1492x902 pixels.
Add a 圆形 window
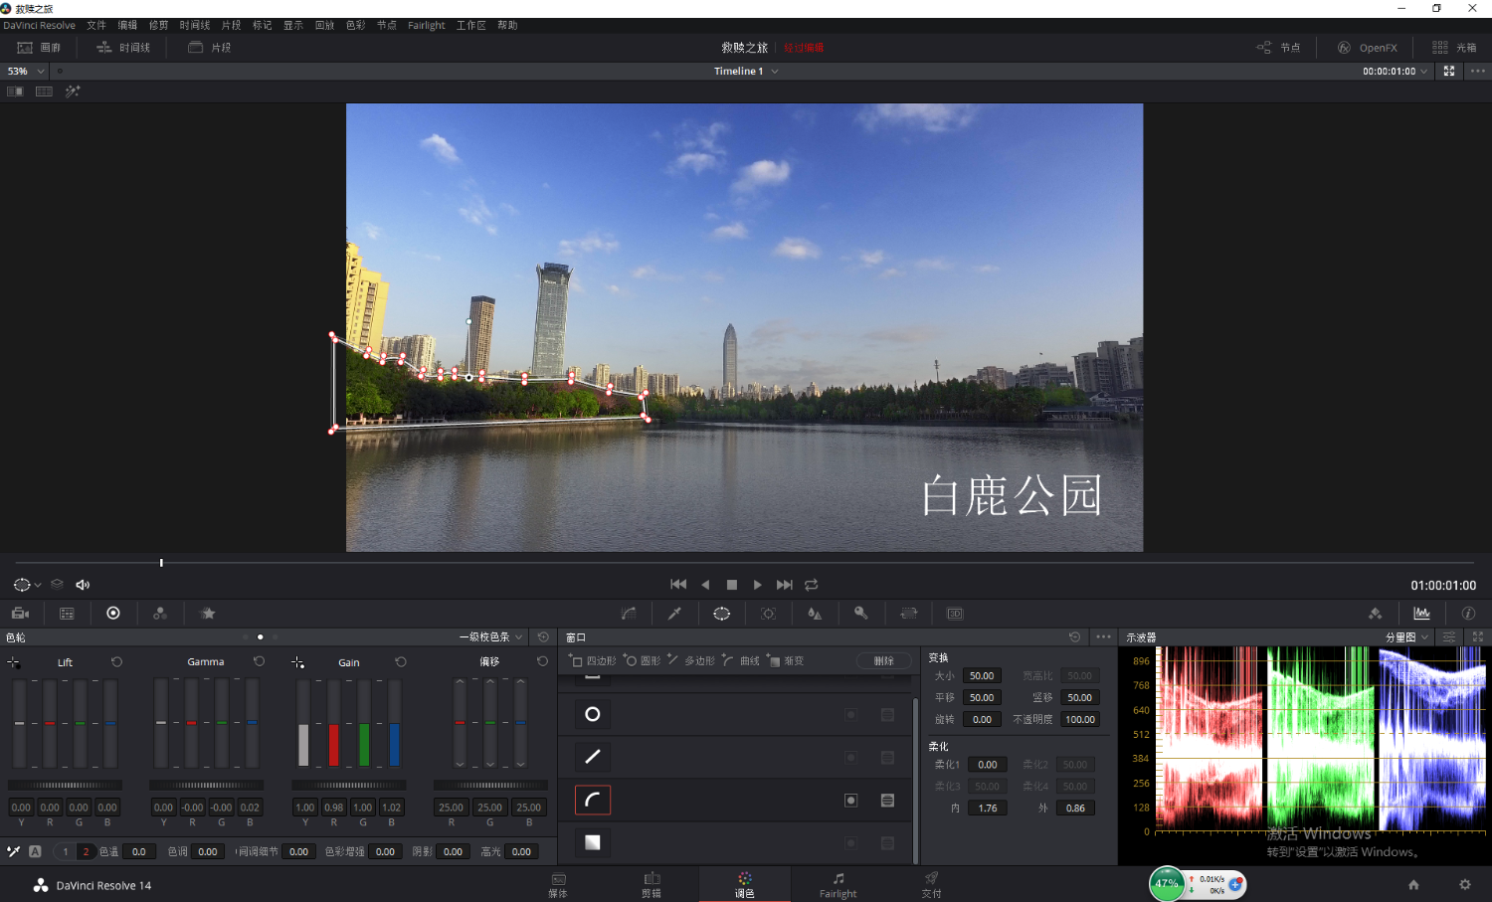pyautogui.click(x=643, y=661)
